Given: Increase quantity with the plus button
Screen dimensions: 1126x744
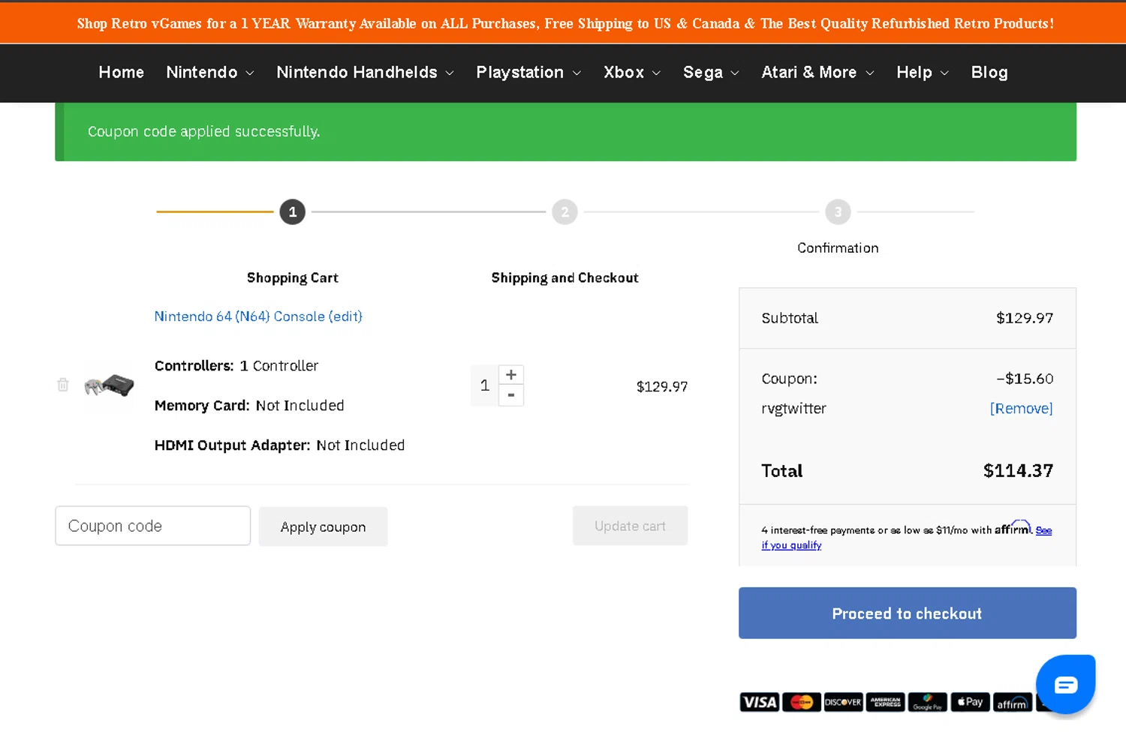Looking at the screenshot, I should point(511,375).
